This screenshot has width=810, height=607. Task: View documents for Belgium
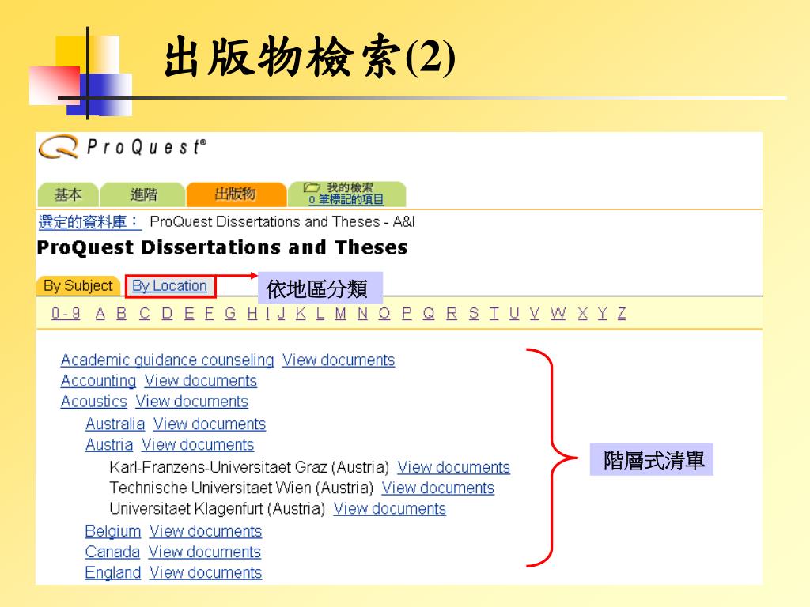206,532
